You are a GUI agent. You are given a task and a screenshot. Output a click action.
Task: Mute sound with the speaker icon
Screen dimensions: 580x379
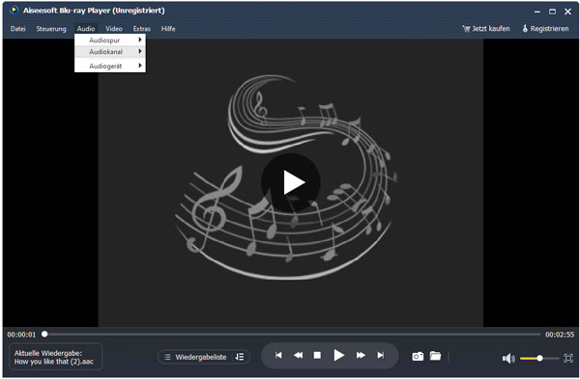508,359
